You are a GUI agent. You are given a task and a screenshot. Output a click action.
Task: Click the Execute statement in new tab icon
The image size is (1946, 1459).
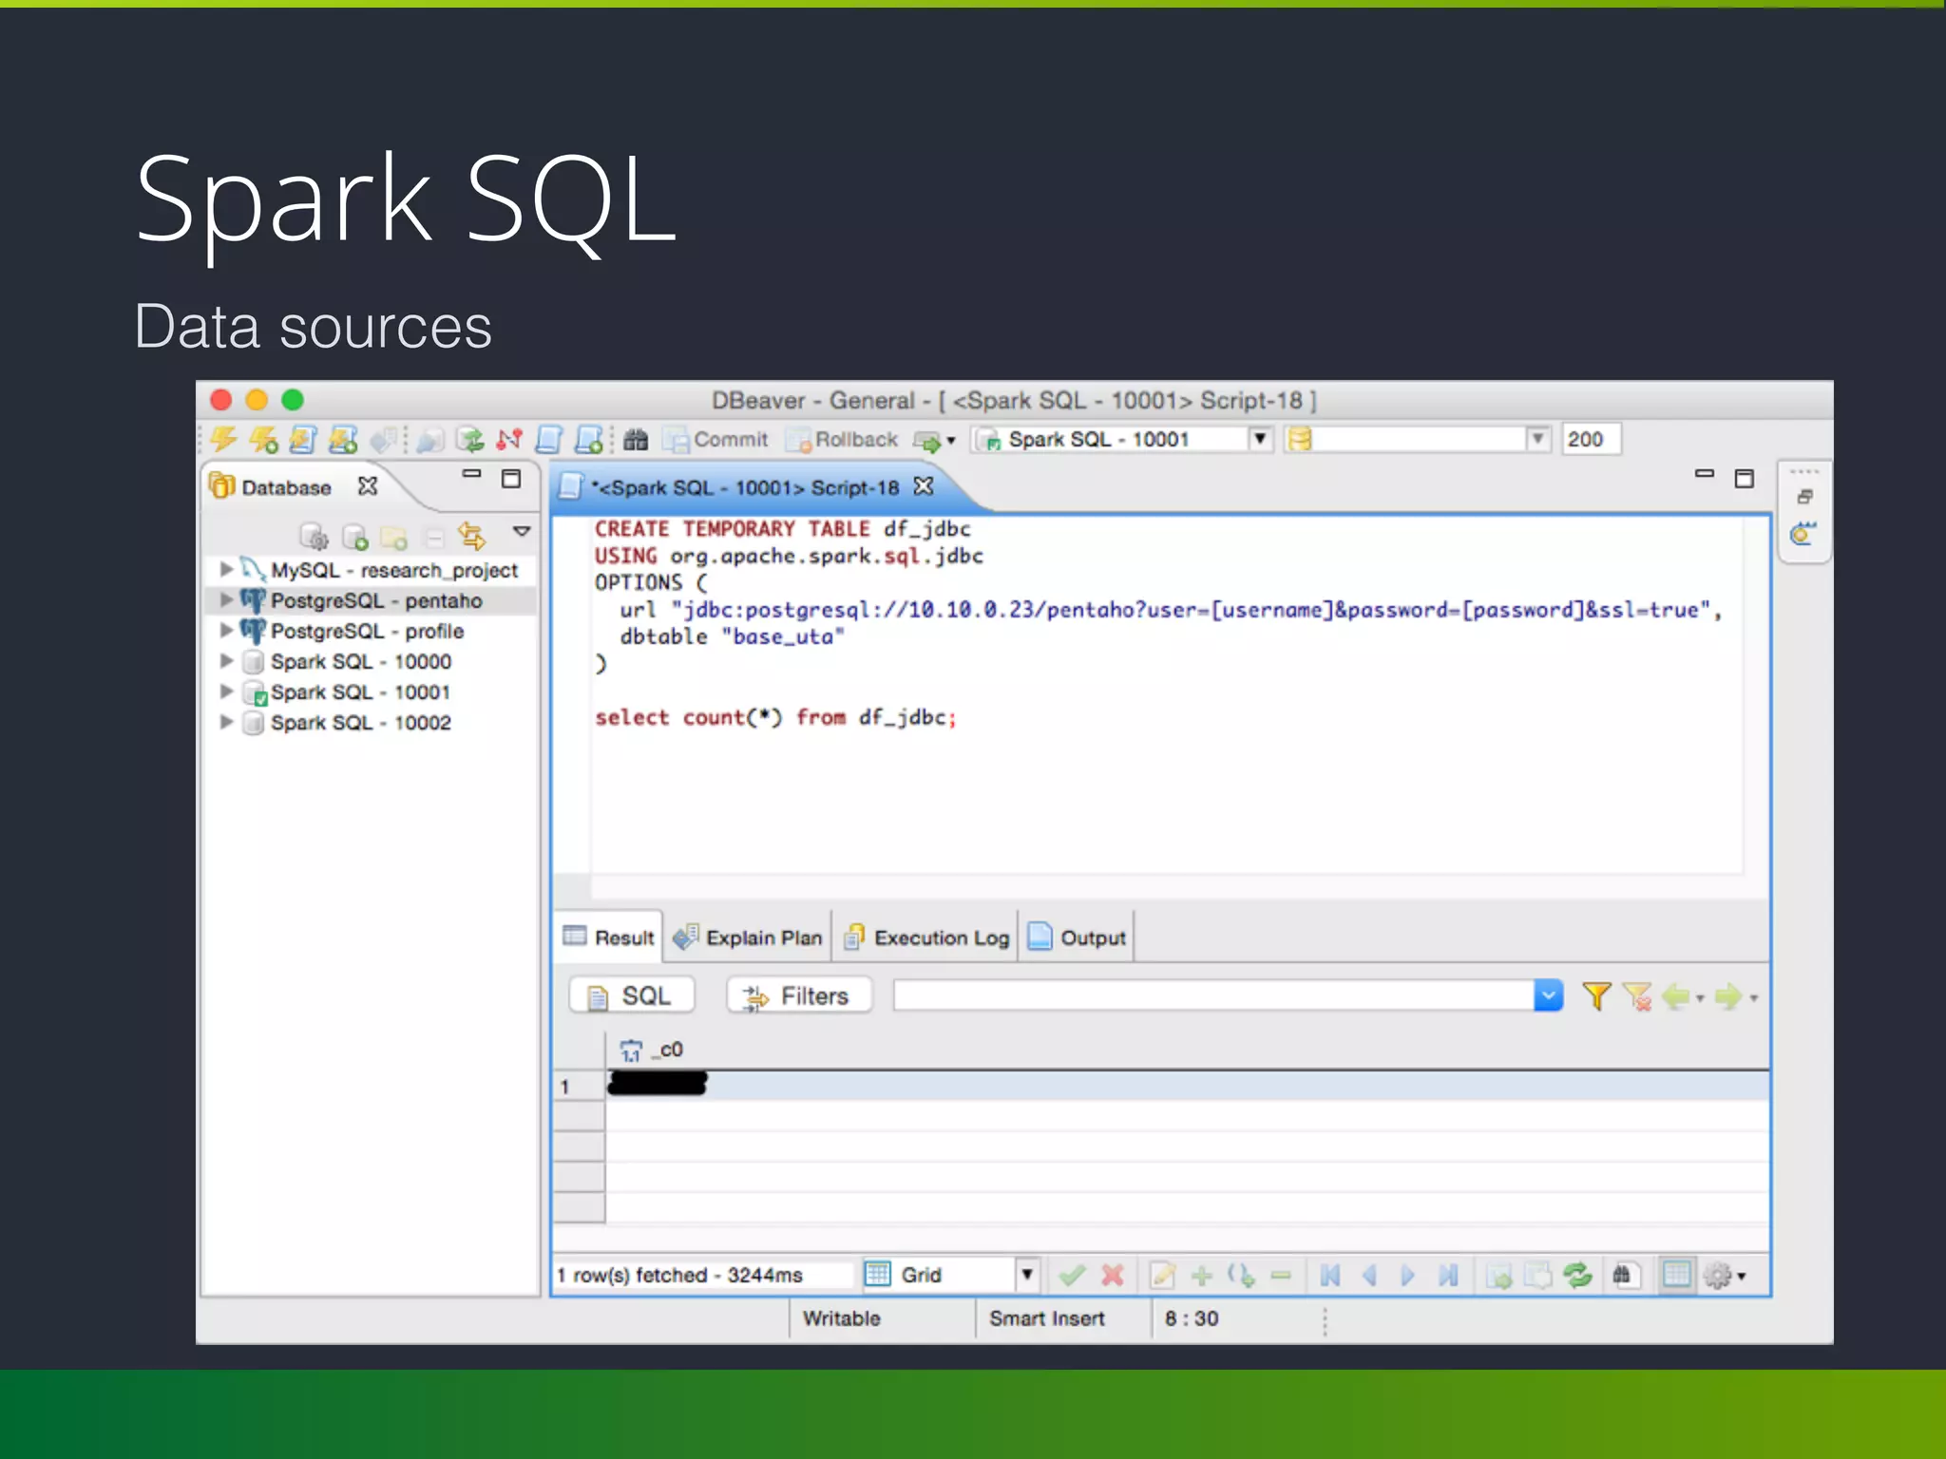263,439
